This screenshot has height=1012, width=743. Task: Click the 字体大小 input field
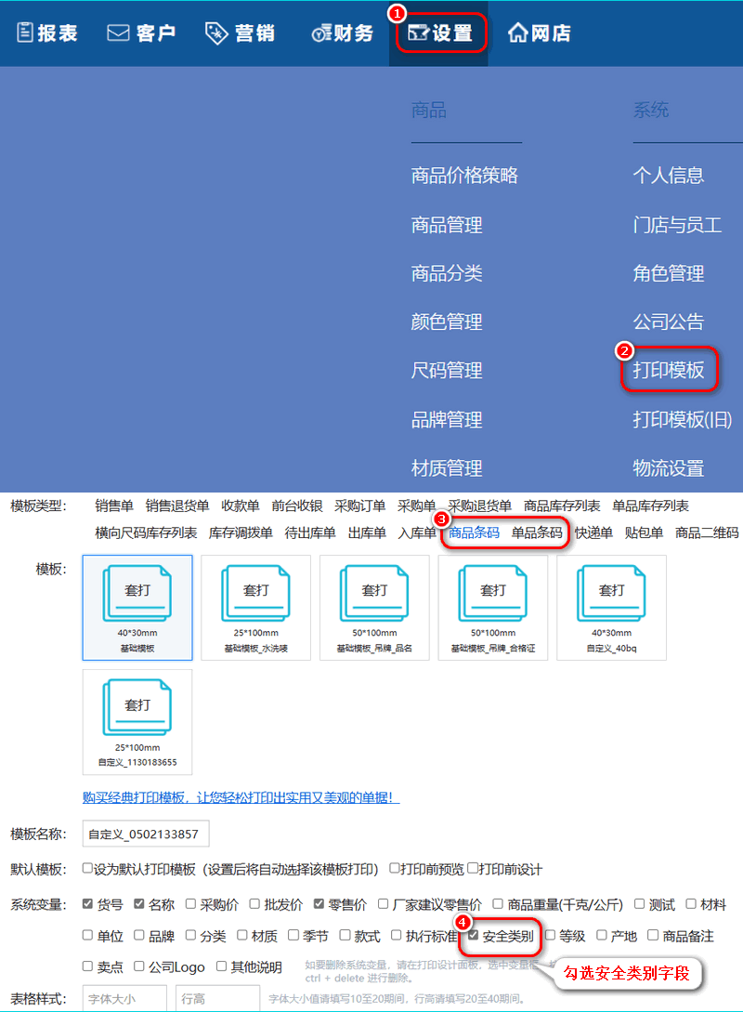124,999
